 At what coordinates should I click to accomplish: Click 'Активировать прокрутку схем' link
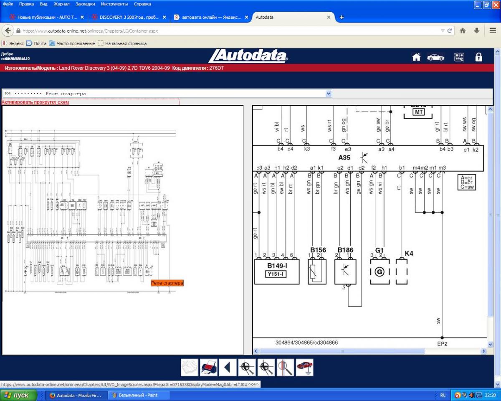[x=35, y=102]
